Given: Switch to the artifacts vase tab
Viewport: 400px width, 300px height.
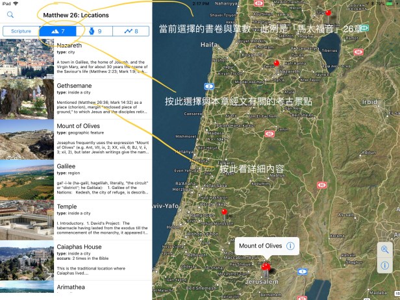Looking at the screenshot, I should point(94,31).
